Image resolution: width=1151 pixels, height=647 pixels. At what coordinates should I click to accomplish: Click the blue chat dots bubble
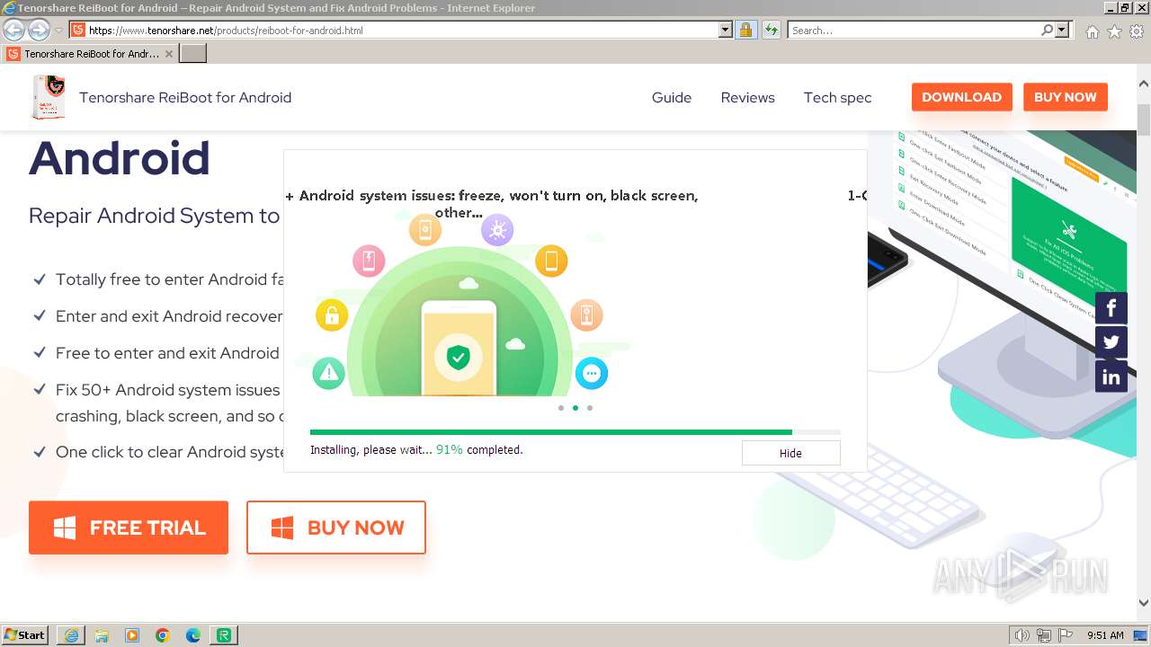[x=591, y=373]
